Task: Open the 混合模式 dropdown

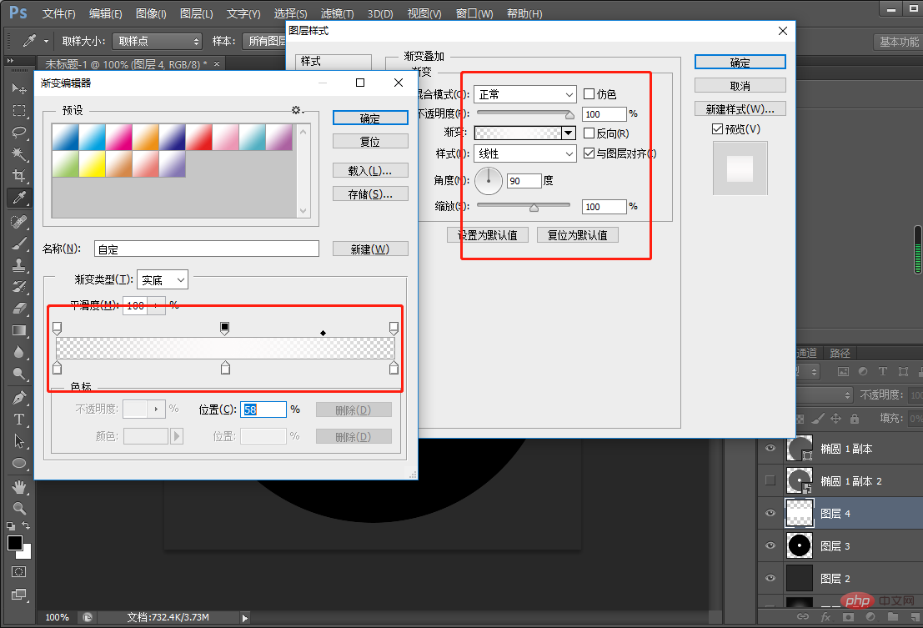Action: point(524,93)
